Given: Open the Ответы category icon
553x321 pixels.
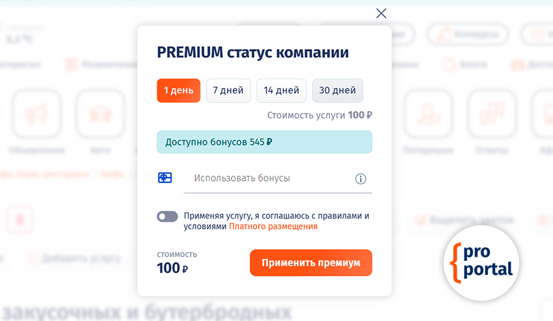Looking at the screenshot, I should pos(492,115).
